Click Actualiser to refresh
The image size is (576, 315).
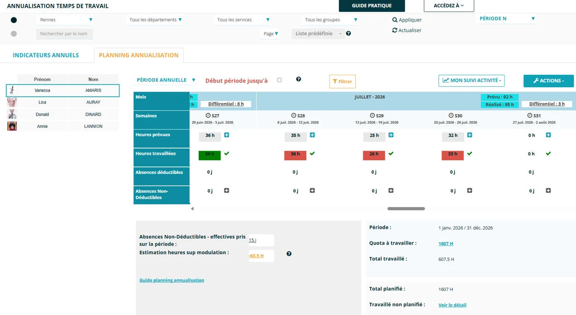click(x=407, y=30)
